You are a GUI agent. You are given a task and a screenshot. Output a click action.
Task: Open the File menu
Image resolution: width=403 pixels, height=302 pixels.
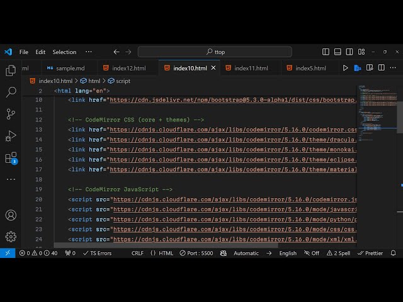click(24, 52)
